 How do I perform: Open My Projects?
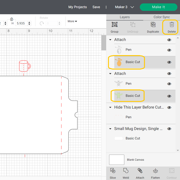pos(77,7)
